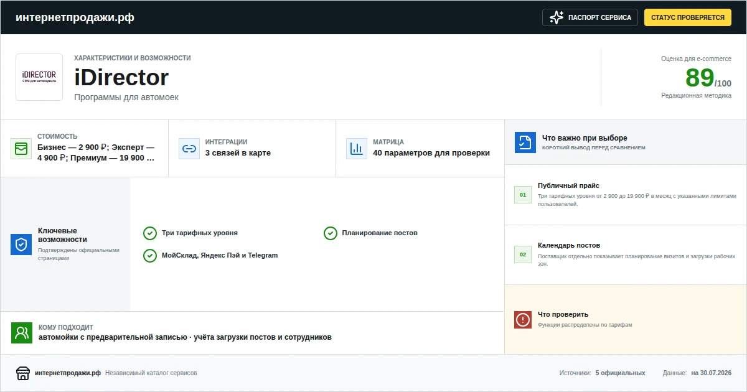Click the Оценка для e-commerce label
Image resolution: width=747 pixels, height=392 pixels.
click(696, 58)
